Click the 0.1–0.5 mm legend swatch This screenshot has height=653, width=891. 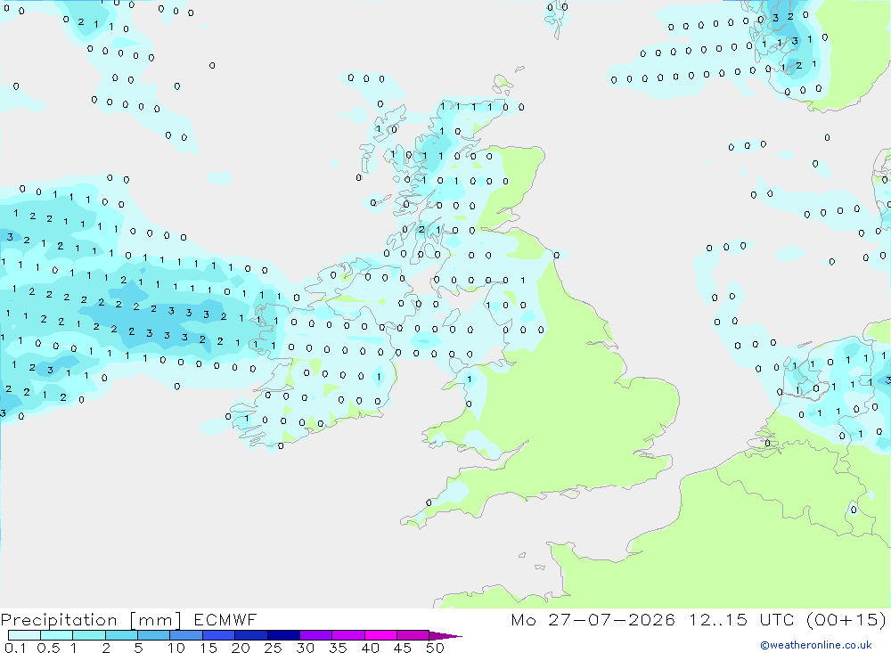(24, 635)
